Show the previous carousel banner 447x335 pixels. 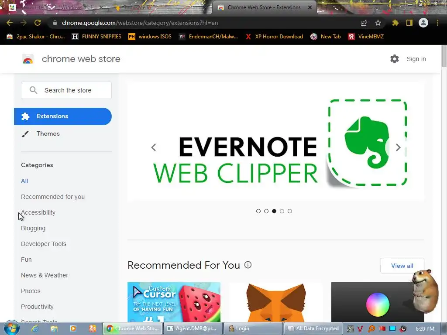pos(154,147)
